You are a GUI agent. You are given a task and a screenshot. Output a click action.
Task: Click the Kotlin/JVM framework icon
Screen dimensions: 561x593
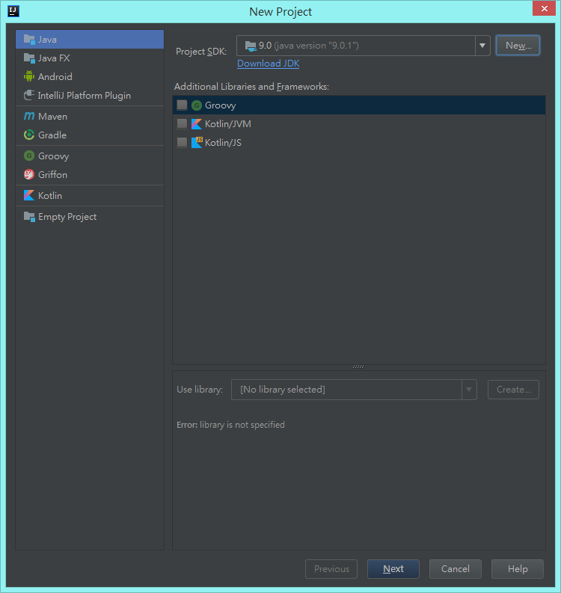point(196,123)
